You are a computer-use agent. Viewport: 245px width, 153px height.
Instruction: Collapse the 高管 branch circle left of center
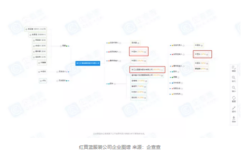[x=61, y=46]
